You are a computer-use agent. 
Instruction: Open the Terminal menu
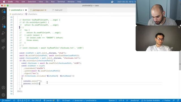click(61, 2)
